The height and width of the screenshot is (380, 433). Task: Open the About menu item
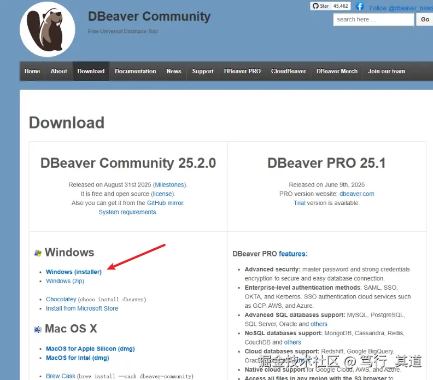click(59, 71)
